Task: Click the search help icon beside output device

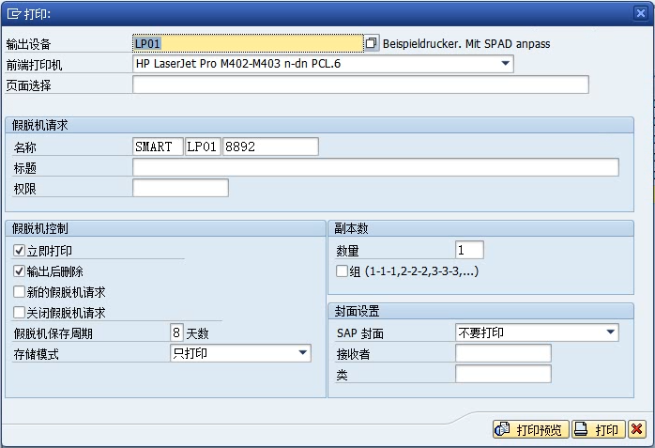Action: click(x=372, y=43)
